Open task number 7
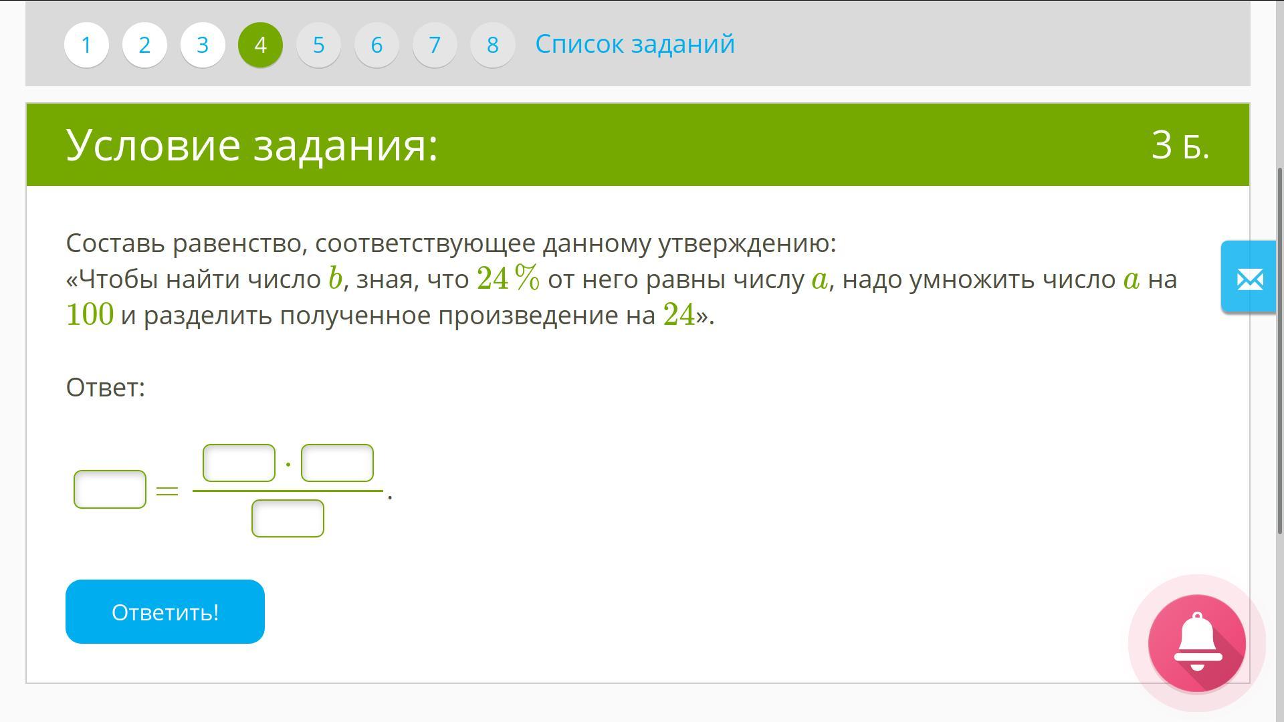Viewport: 1284px width, 722px height. [435, 45]
